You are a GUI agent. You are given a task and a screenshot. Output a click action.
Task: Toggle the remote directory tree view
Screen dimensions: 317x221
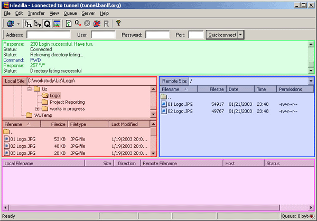38,24
